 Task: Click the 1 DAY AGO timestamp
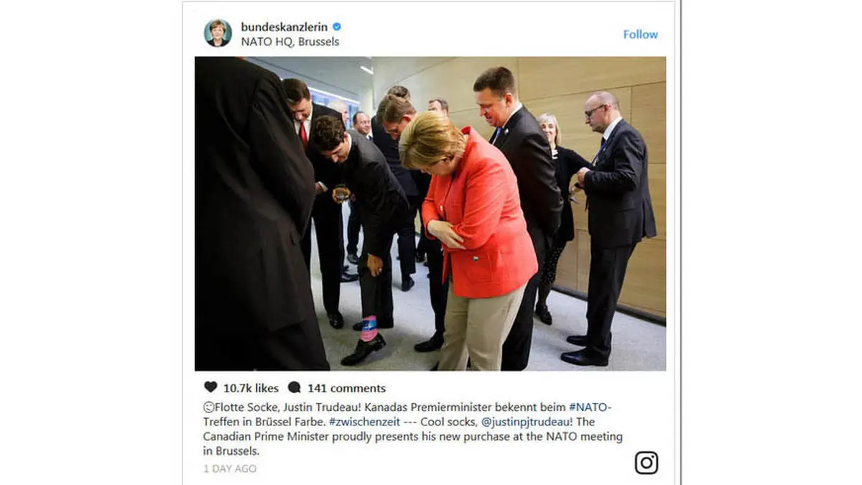click(x=230, y=468)
